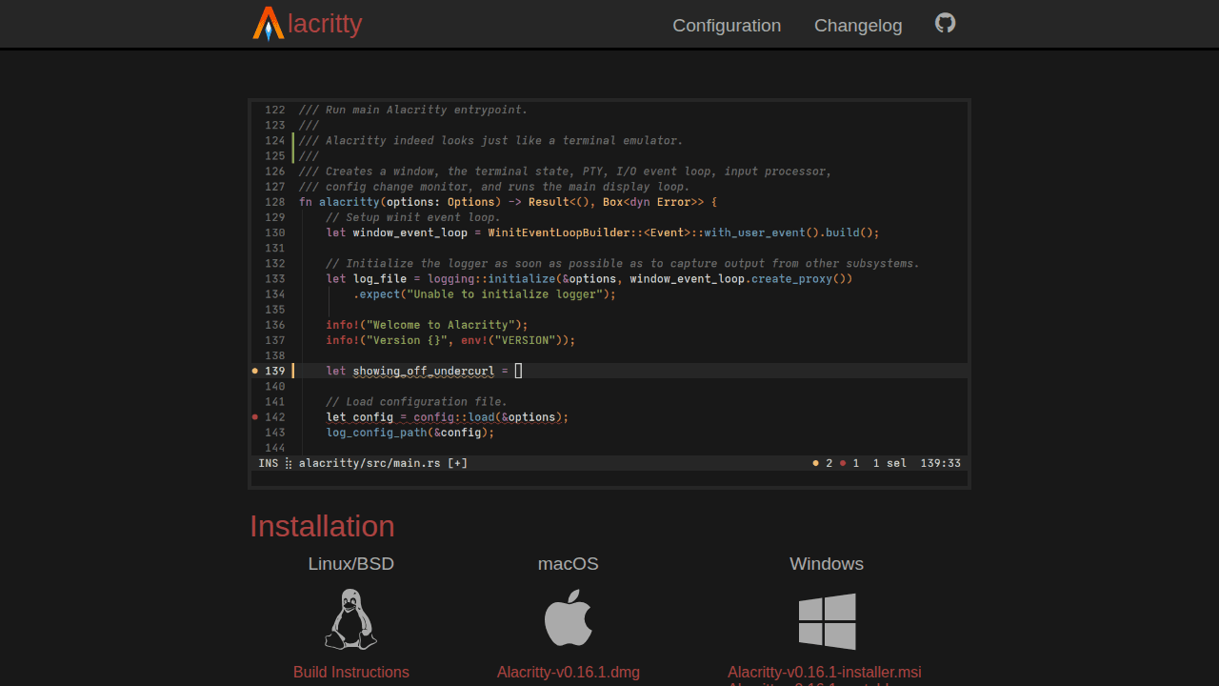Open the Changelog page

(x=858, y=26)
